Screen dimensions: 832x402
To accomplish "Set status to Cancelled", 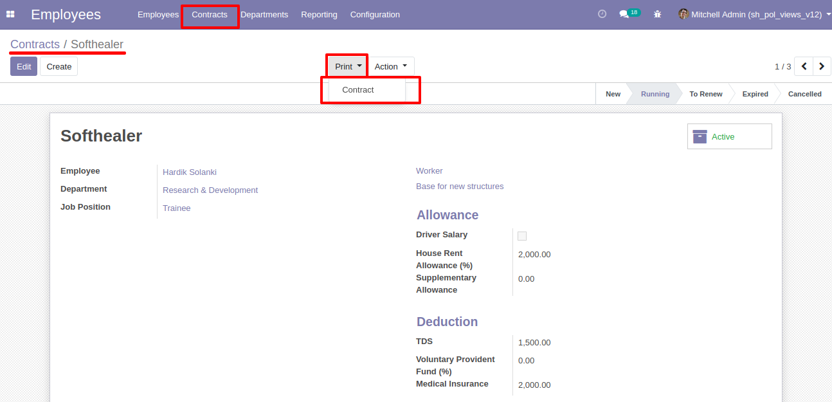I will point(804,94).
